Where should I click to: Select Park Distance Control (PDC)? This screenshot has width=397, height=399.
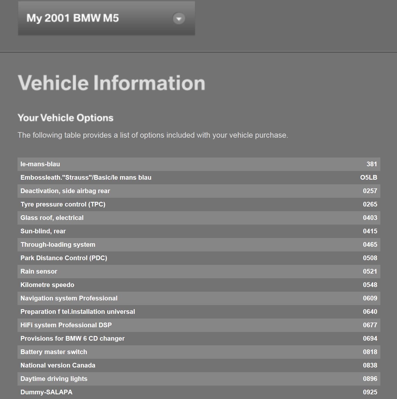(x=199, y=258)
